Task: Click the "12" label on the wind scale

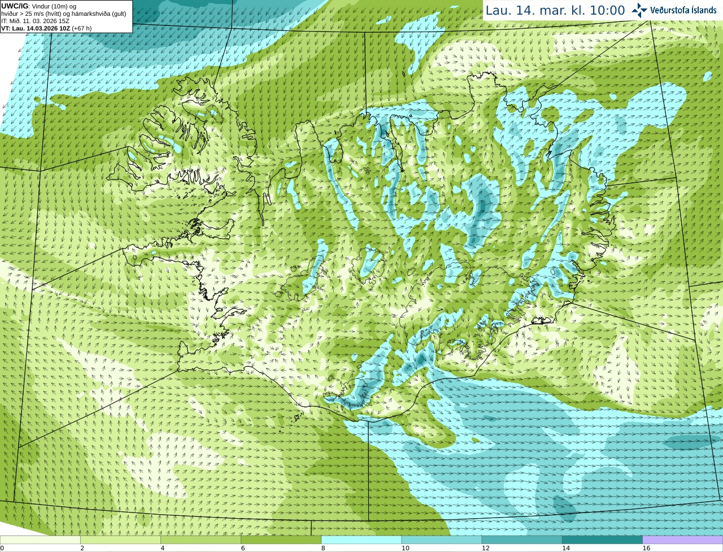Action: point(486,548)
